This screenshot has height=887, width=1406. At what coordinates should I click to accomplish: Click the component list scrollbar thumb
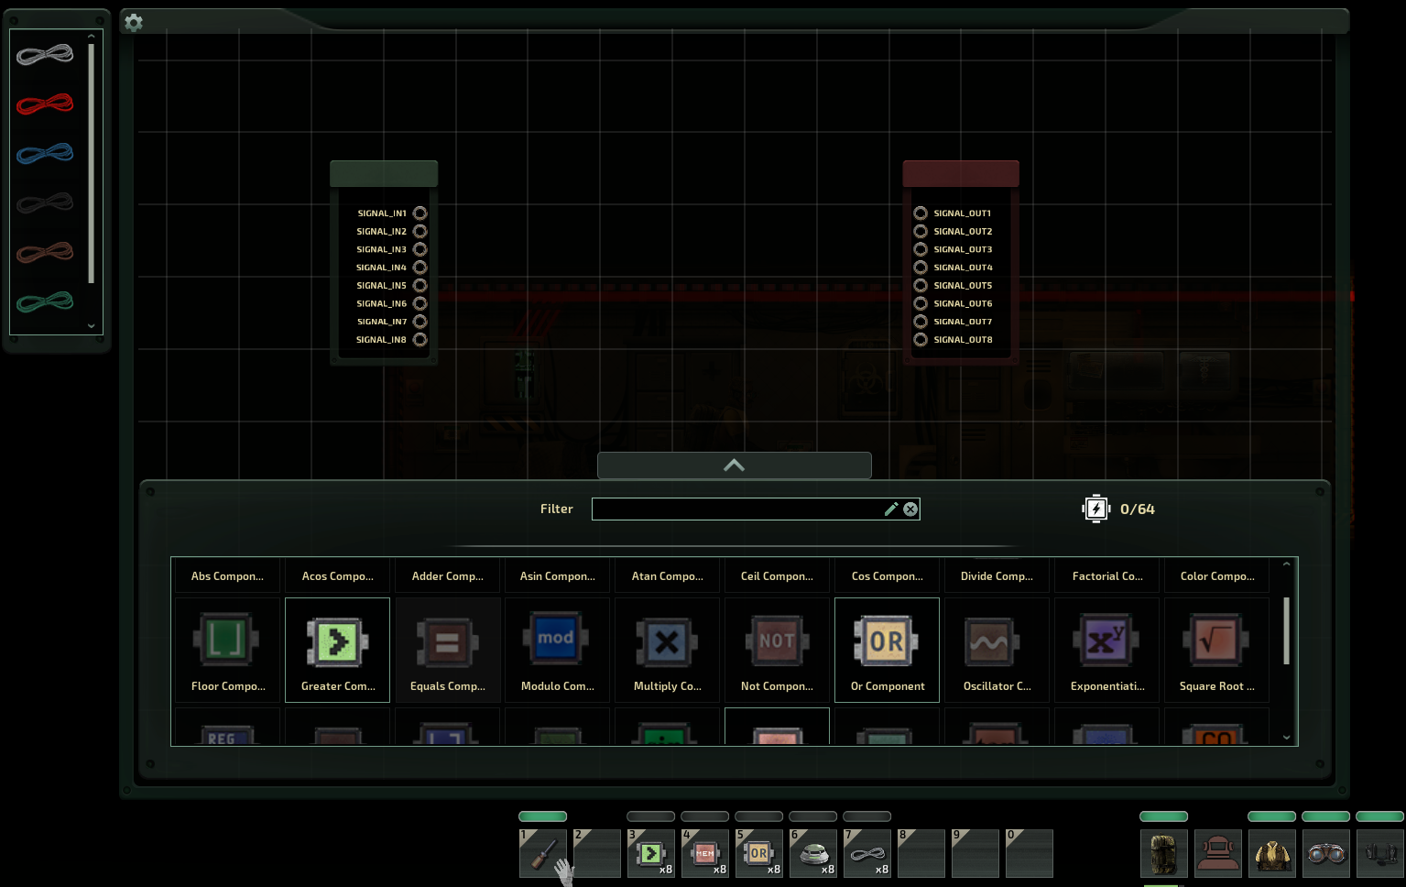click(x=1286, y=630)
